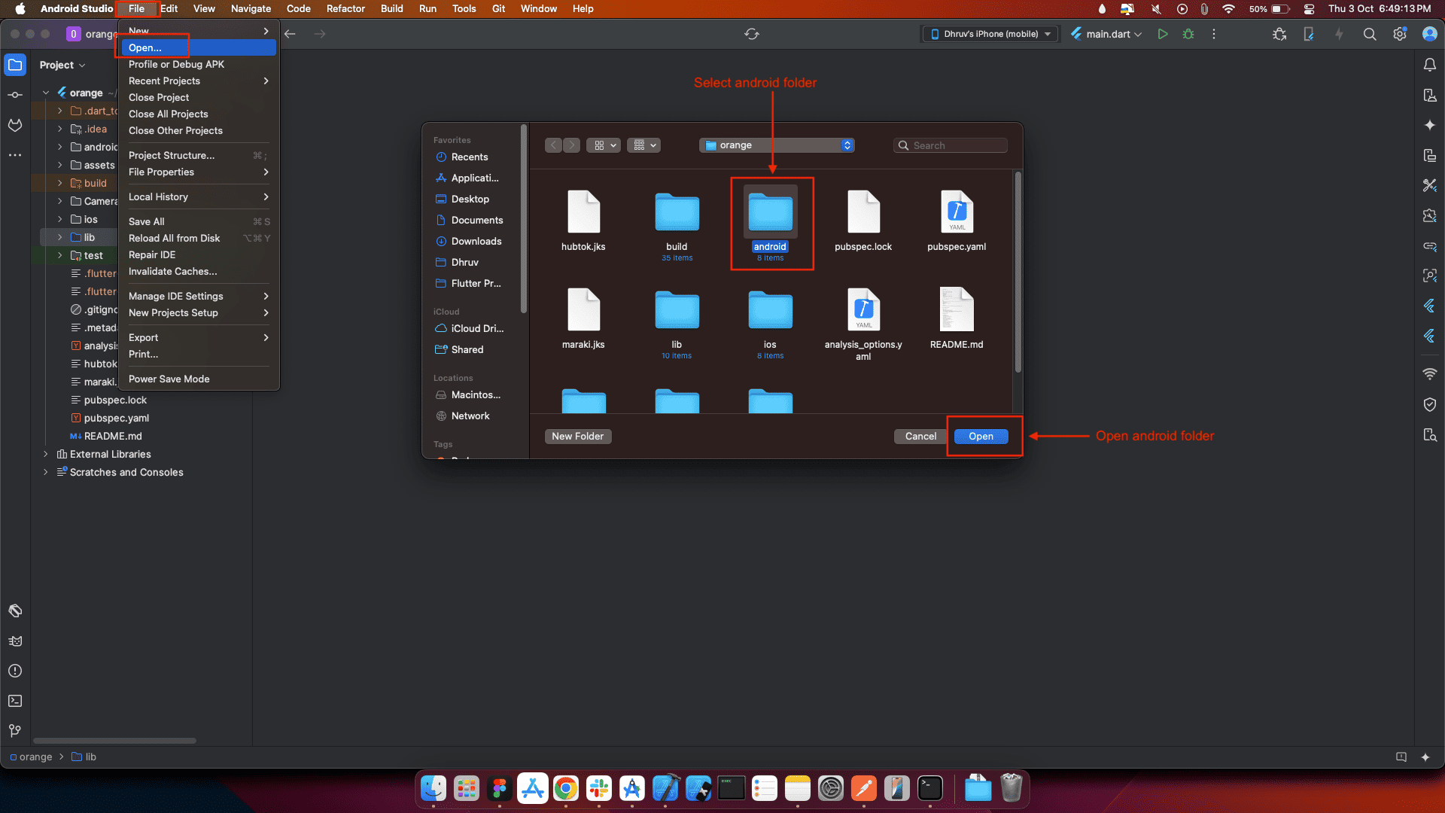Image resolution: width=1445 pixels, height=813 pixels.
Task: Select Invalidate Caches from the File menu
Action: pos(172,272)
